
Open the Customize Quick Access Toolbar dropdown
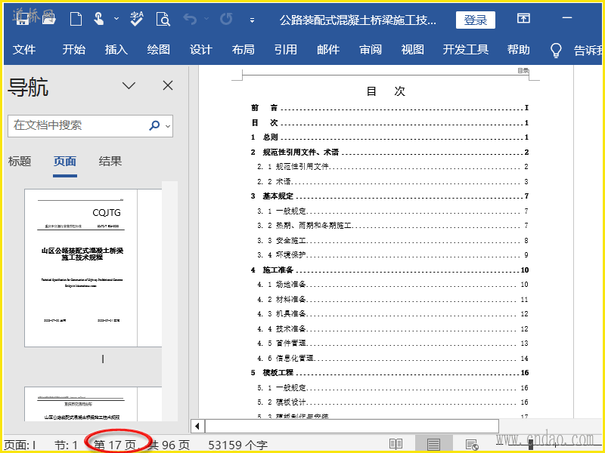click(x=252, y=20)
